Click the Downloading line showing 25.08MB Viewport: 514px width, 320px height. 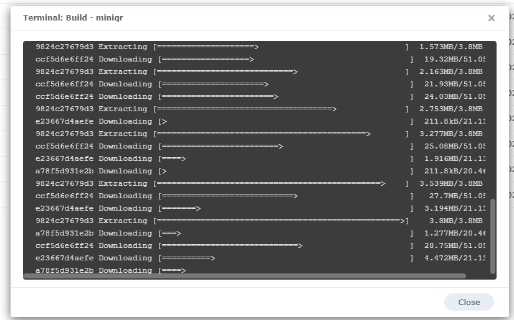[260, 146]
